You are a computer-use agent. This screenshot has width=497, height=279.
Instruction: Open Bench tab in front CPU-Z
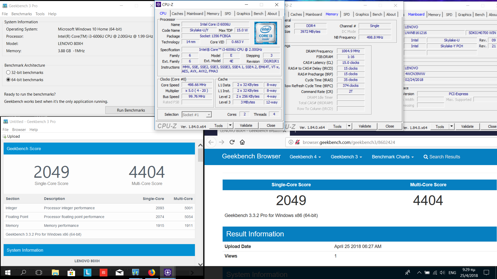tap(258, 14)
